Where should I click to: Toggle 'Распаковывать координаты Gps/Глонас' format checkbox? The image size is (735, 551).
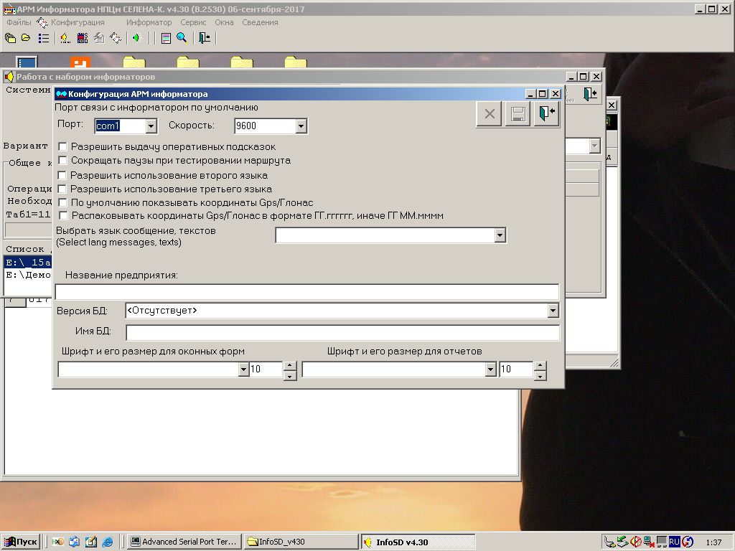pos(63,215)
